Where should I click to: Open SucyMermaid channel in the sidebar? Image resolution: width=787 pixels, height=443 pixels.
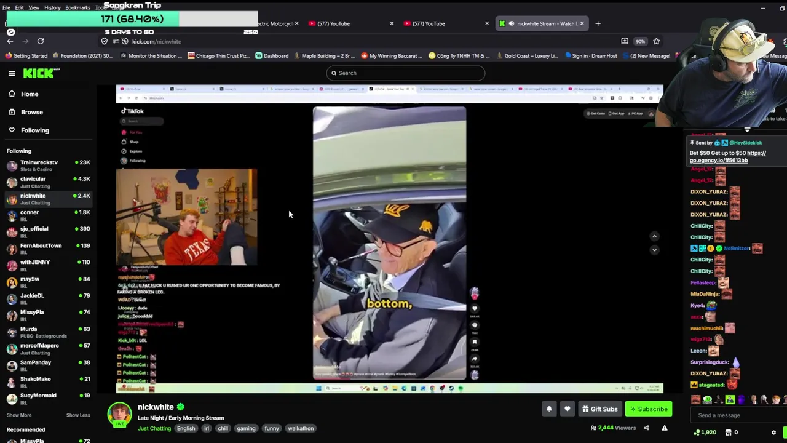point(48,399)
